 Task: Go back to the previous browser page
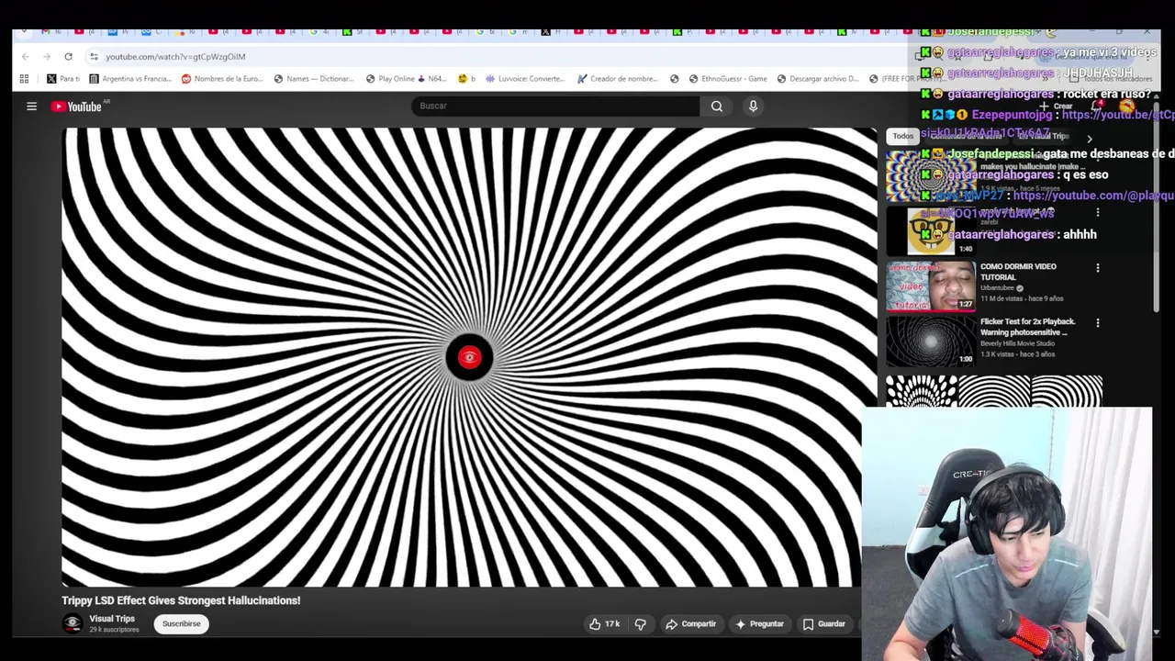point(25,56)
